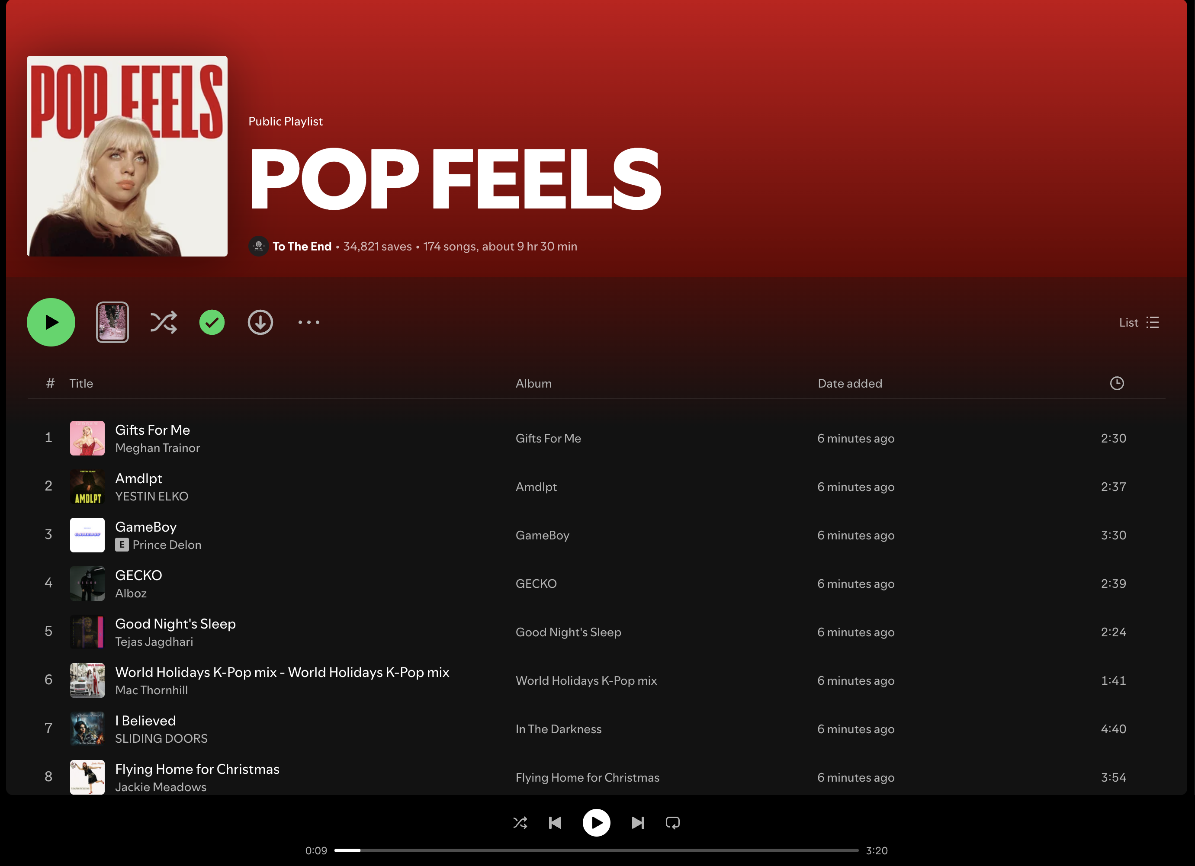Sort by the Title column header
1195x866 pixels.
click(x=81, y=384)
